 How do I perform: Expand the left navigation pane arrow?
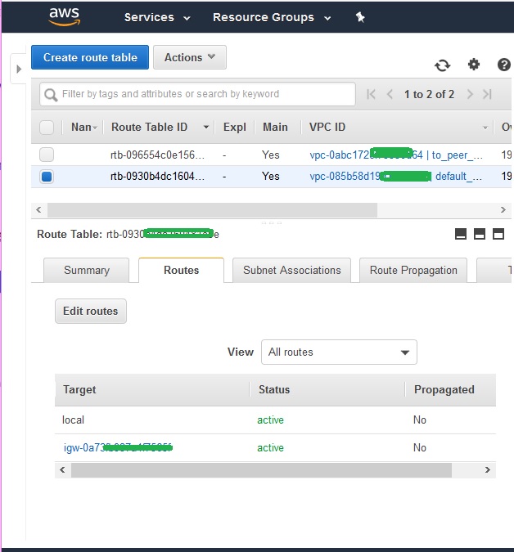[19, 69]
